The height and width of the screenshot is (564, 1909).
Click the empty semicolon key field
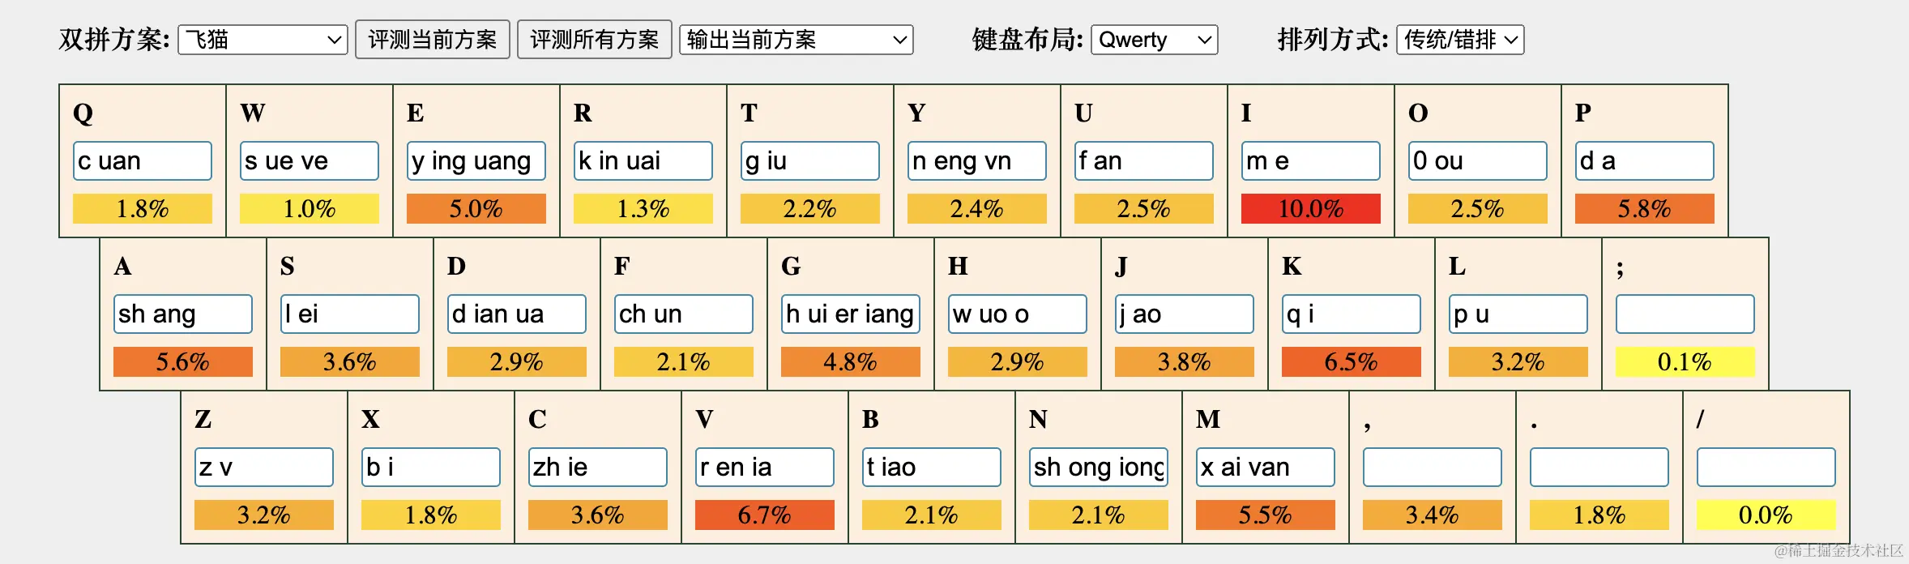click(1685, 314)
